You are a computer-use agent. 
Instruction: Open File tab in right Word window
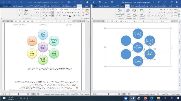(177, 6)
